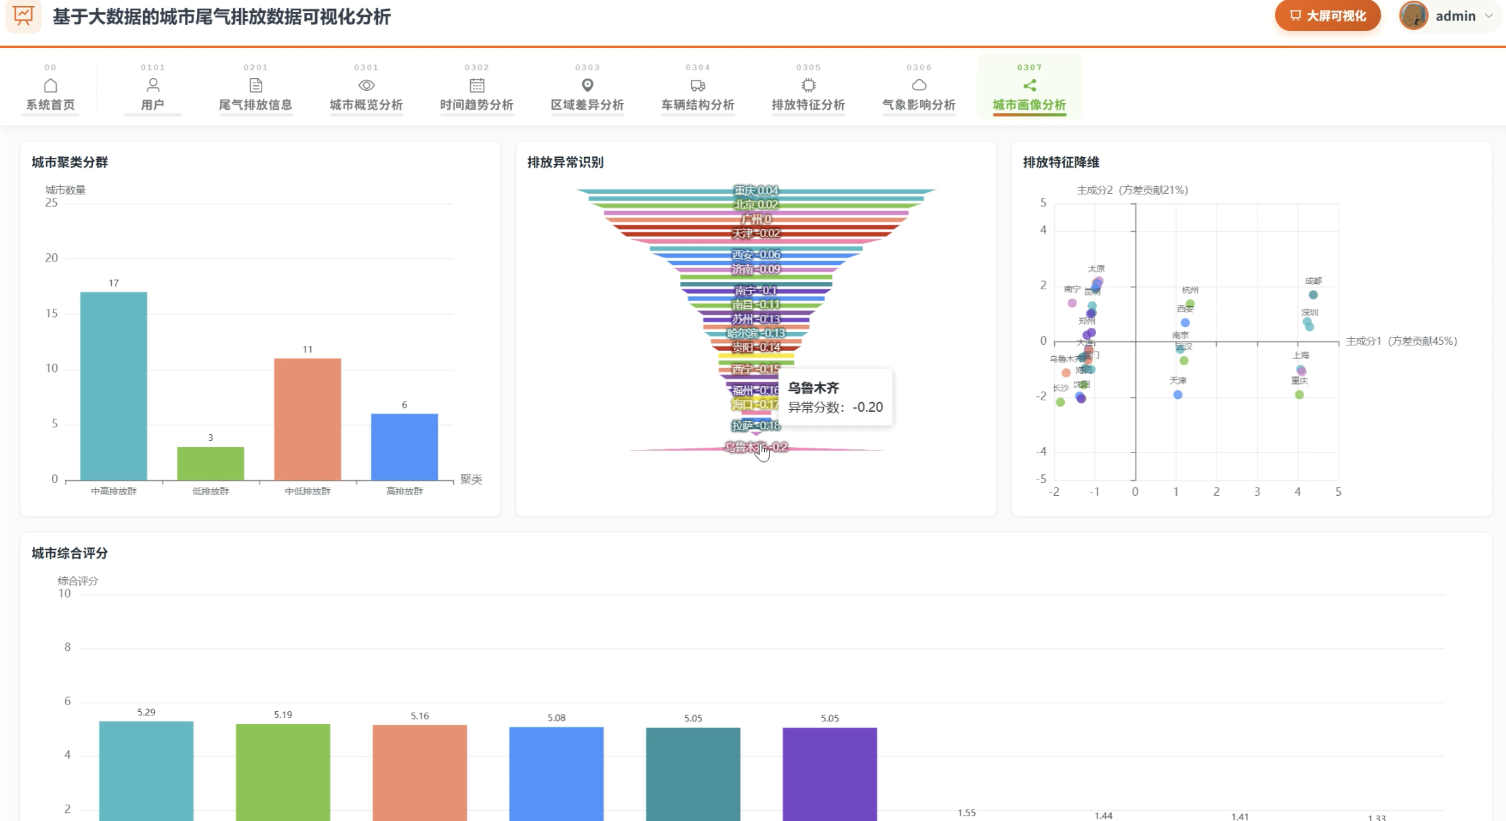Click the 排放特征降维 chart title

click(1062, 163)
